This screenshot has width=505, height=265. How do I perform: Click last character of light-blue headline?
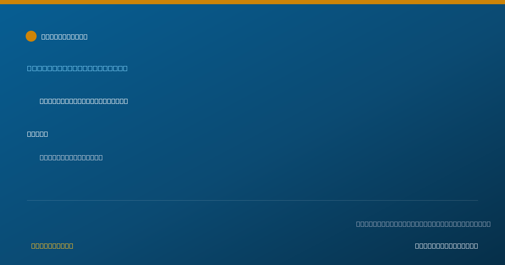point(125,68)
